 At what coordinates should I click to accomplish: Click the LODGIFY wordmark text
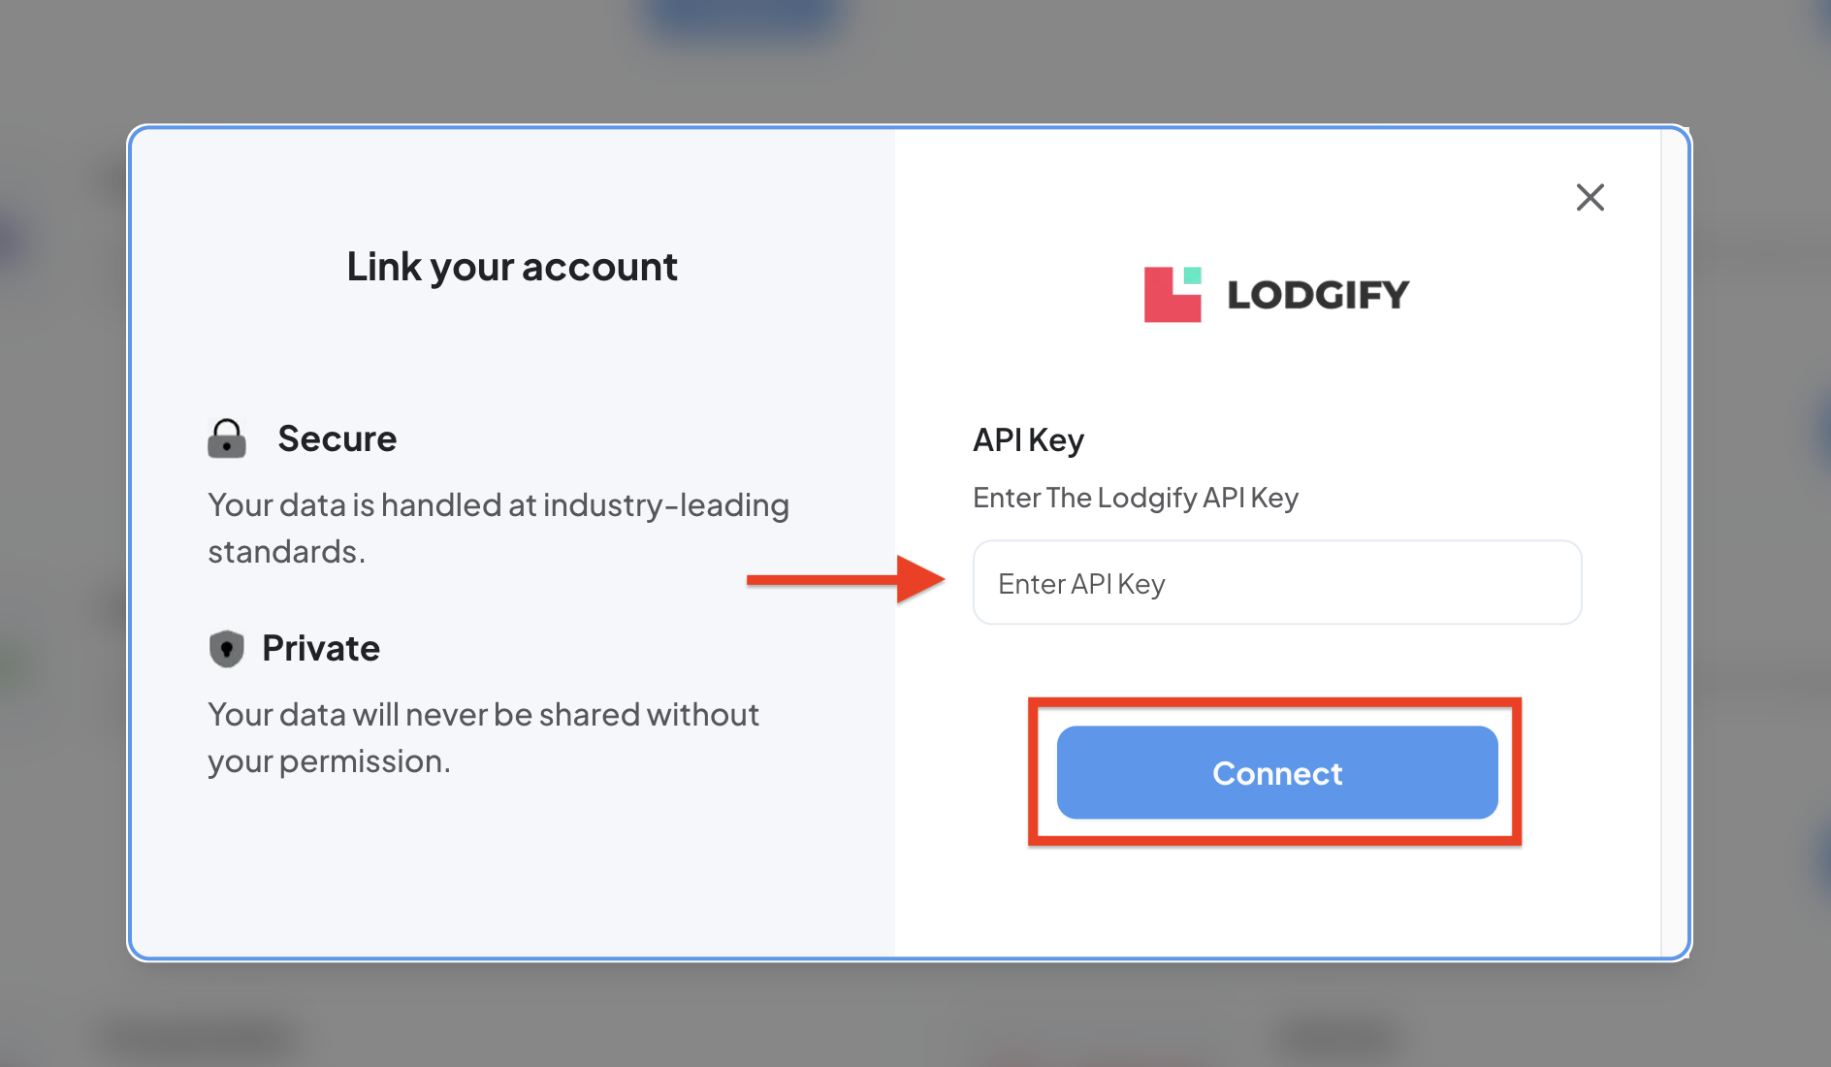1317,295
